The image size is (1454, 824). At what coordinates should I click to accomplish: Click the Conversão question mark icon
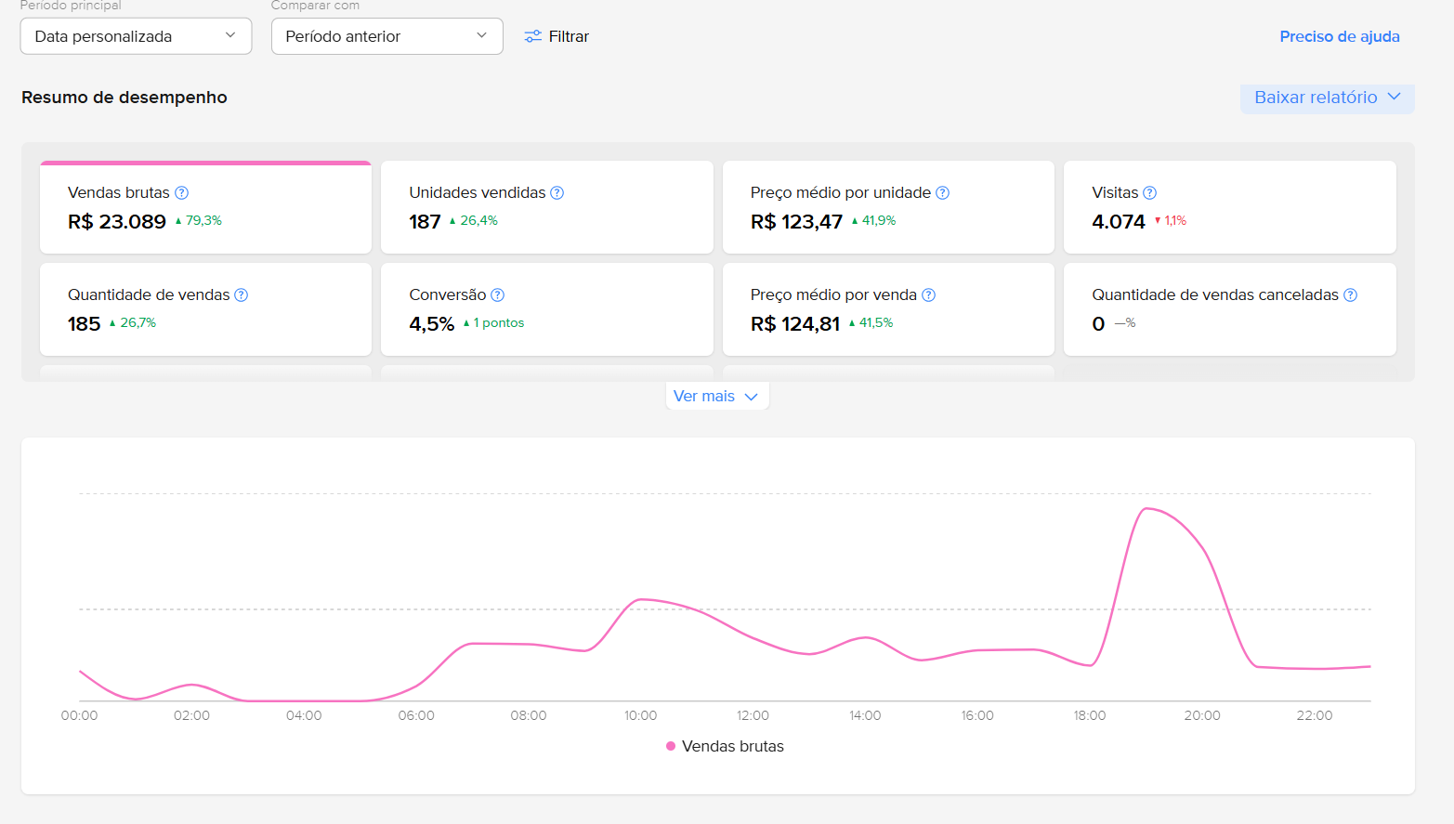coord(498,295)
